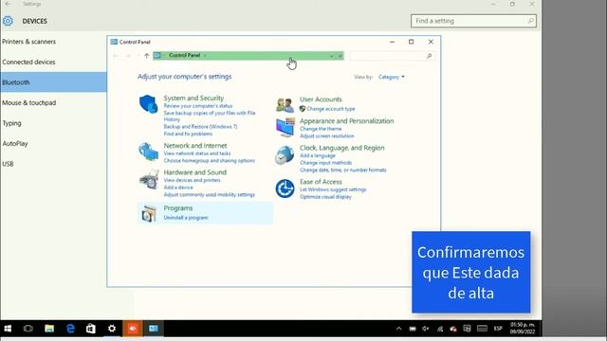The height and width of the screenshot is (341, 607).
Task: Open View by Category dropdown
Action: [x=392, y=77]
